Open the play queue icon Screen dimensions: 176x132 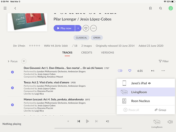[108, 121]
